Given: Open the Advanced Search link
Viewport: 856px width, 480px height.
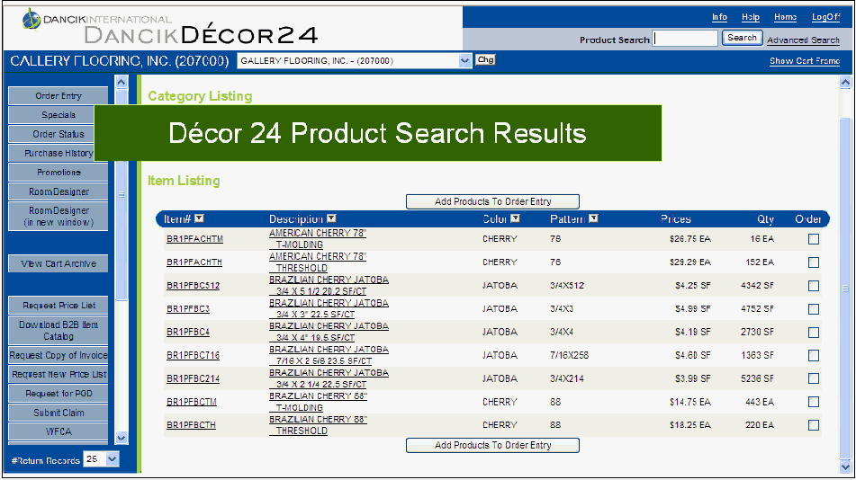Looking at the screenshot, I should tap(803, 40).
